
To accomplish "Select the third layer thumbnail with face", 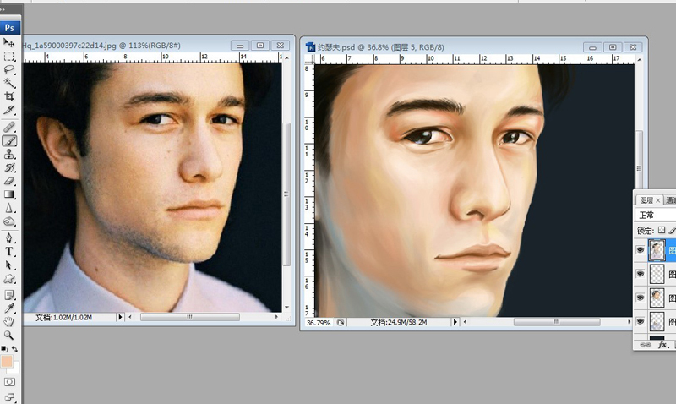I will point(657,298).
